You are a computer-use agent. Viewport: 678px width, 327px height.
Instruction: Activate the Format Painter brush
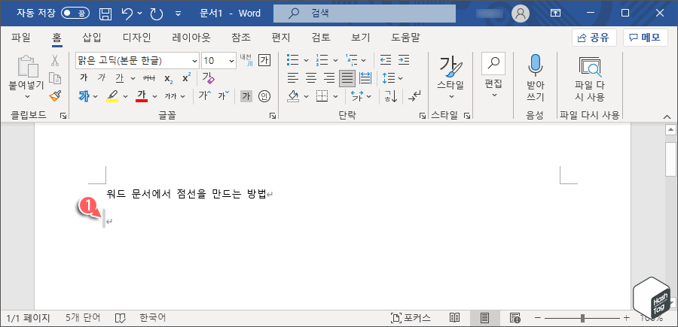(x=55, y=95)
